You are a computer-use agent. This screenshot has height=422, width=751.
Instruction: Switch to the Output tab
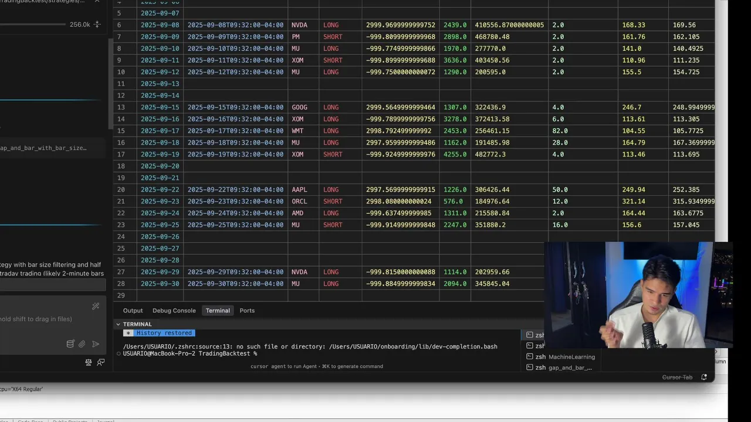click(x=133, y=311)
